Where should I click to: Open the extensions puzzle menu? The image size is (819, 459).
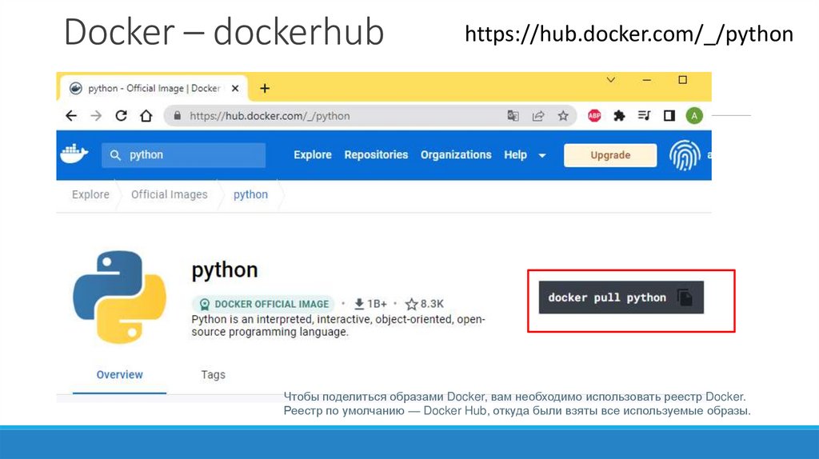coord(619,116)
